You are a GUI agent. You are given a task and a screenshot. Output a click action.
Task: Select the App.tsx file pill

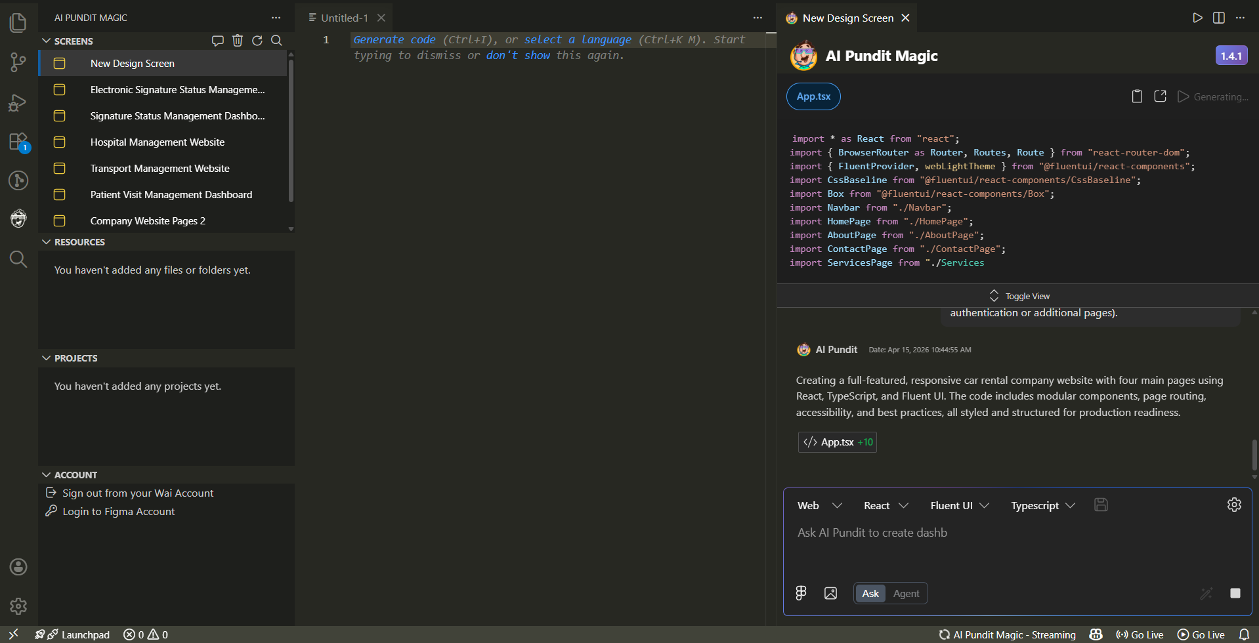(x=813, y=96)
